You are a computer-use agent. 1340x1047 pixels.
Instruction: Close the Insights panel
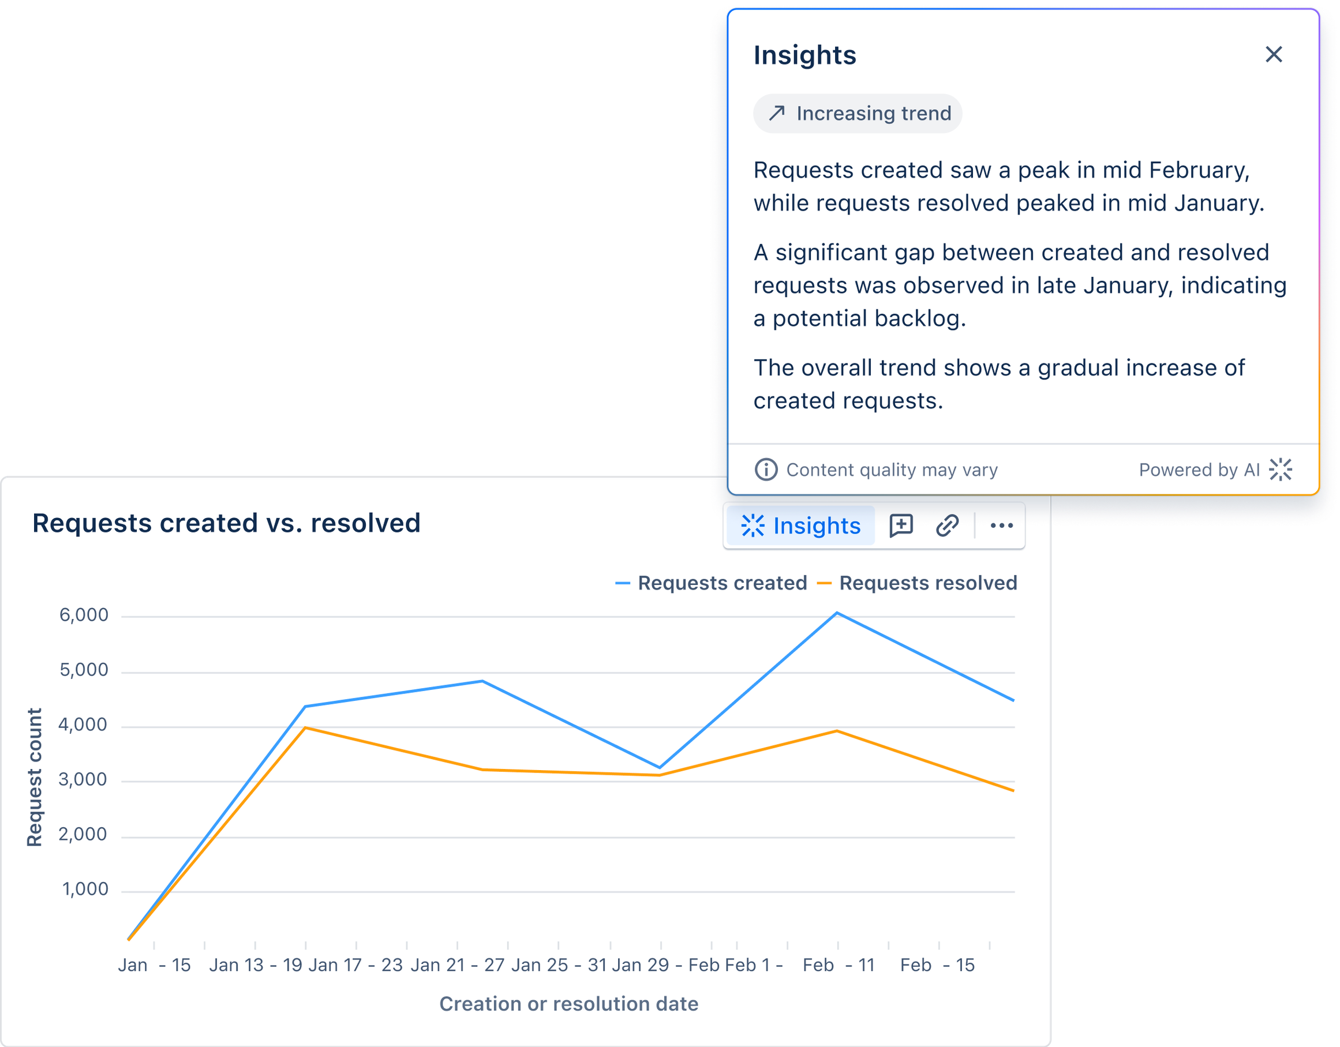pos(1274,55)
